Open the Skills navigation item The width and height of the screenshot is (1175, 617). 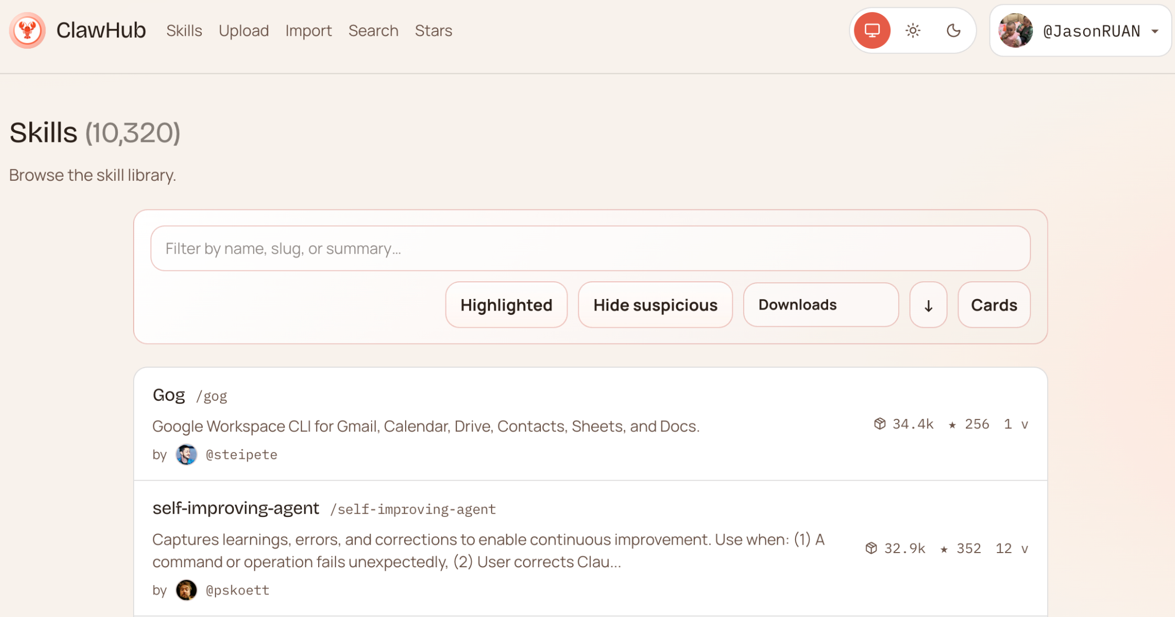[x=184, y=31]
